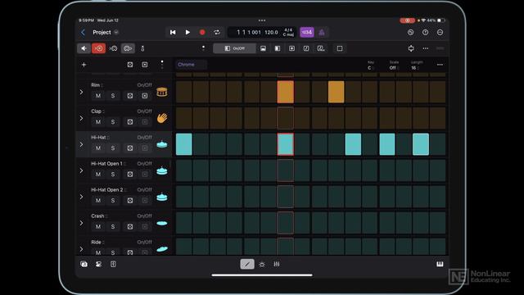524x295 pixels.
Task: Jump to the beginning of the project
Action: [173, 33]
